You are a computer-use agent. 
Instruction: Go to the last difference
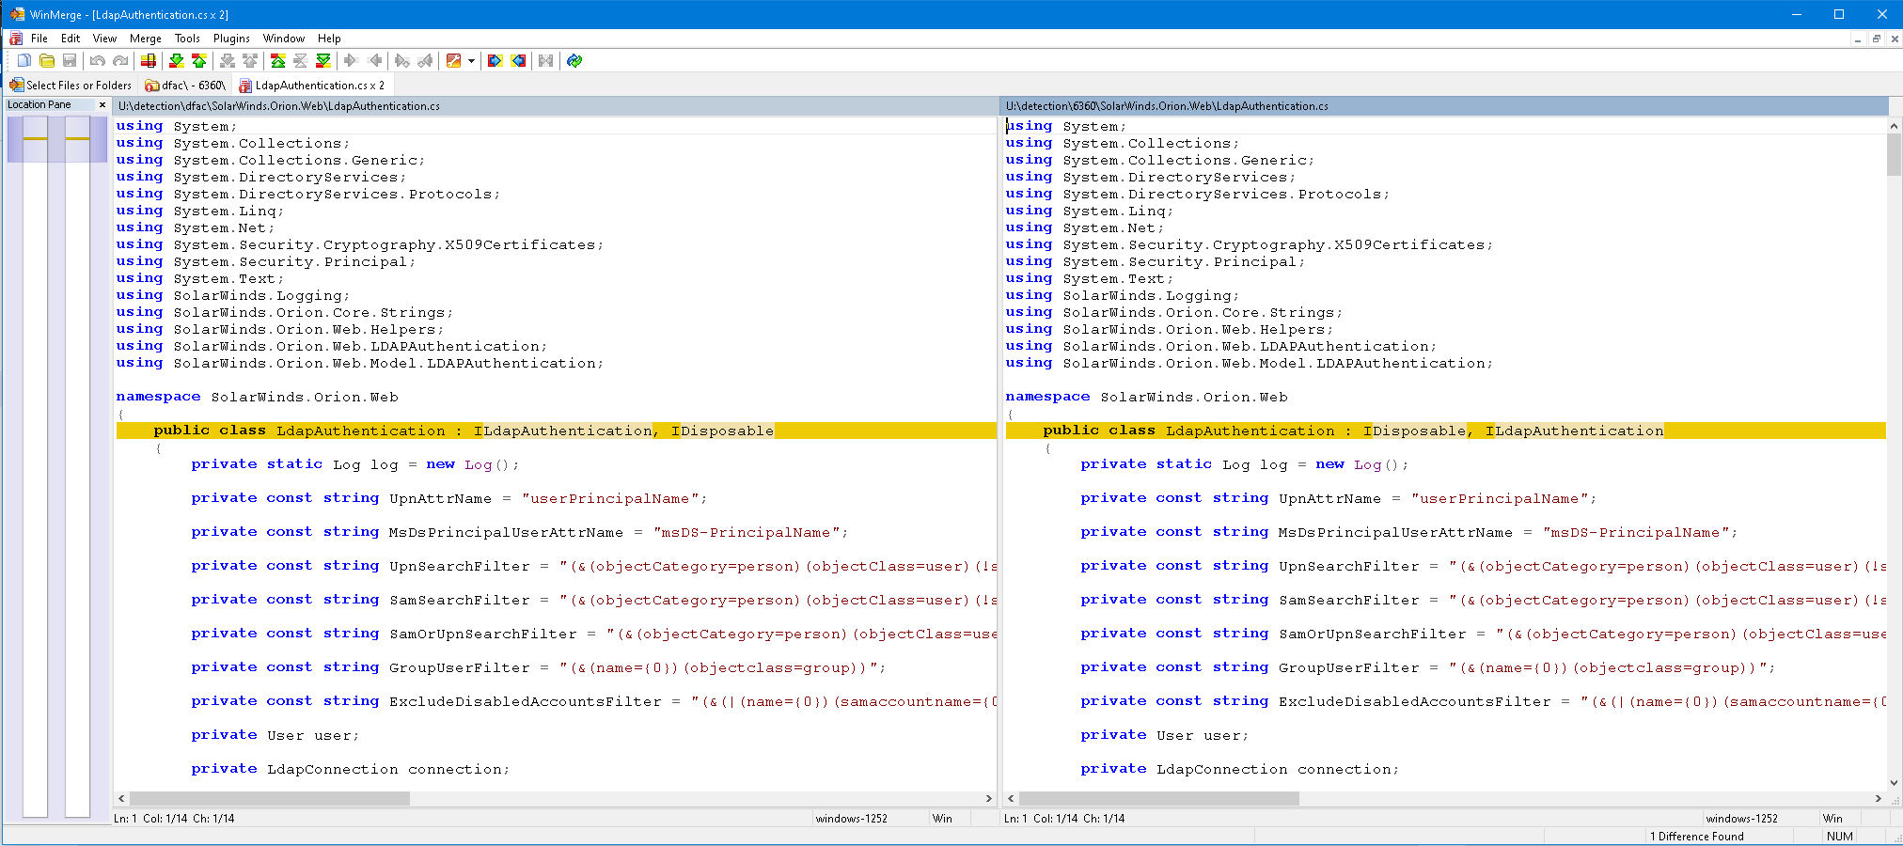point(323,61)
